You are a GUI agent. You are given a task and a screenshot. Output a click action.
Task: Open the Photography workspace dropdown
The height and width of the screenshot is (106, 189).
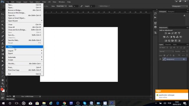coord(180,6)
